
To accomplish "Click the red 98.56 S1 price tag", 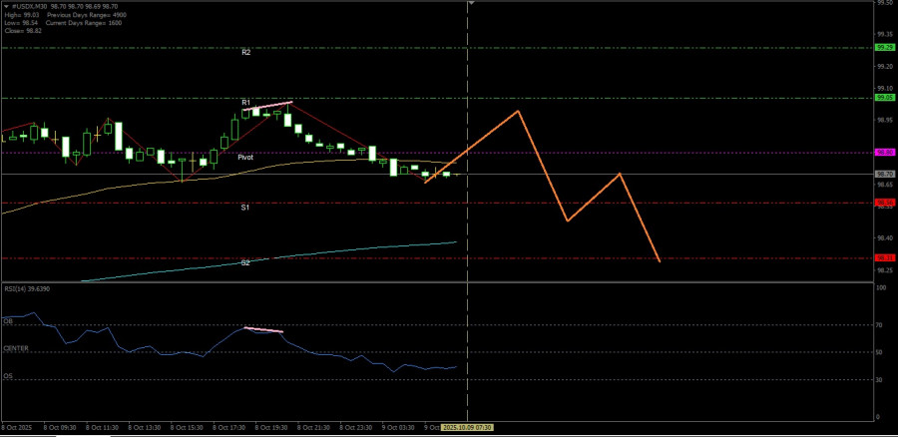I will click(884, 203).
